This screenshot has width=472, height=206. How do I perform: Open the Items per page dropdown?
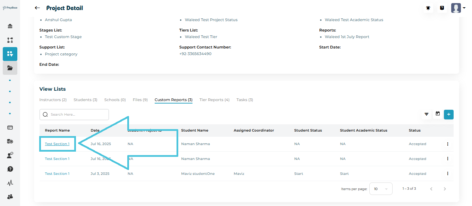point(381,189)
